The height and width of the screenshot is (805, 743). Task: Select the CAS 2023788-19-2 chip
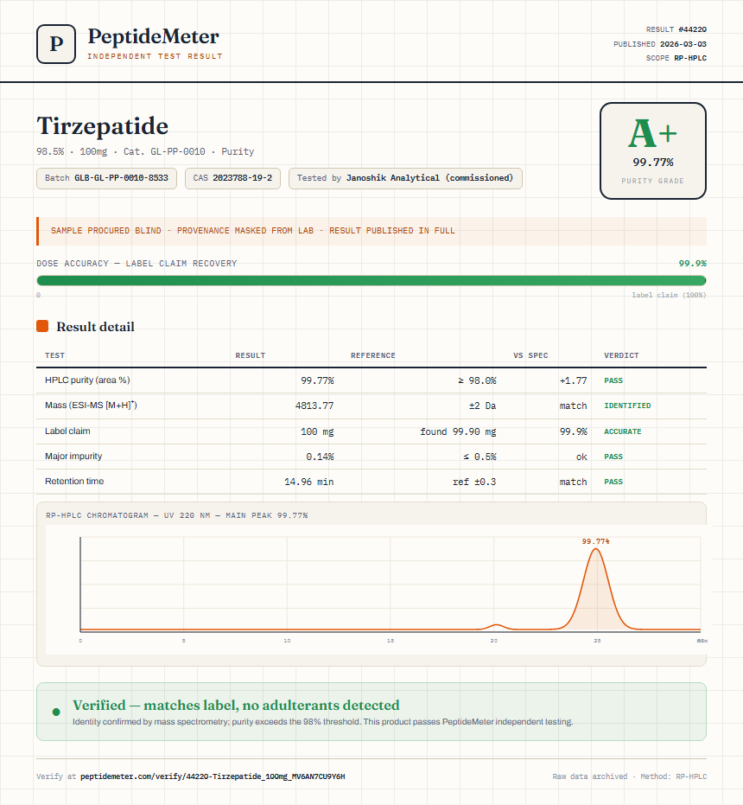(232, 178)
